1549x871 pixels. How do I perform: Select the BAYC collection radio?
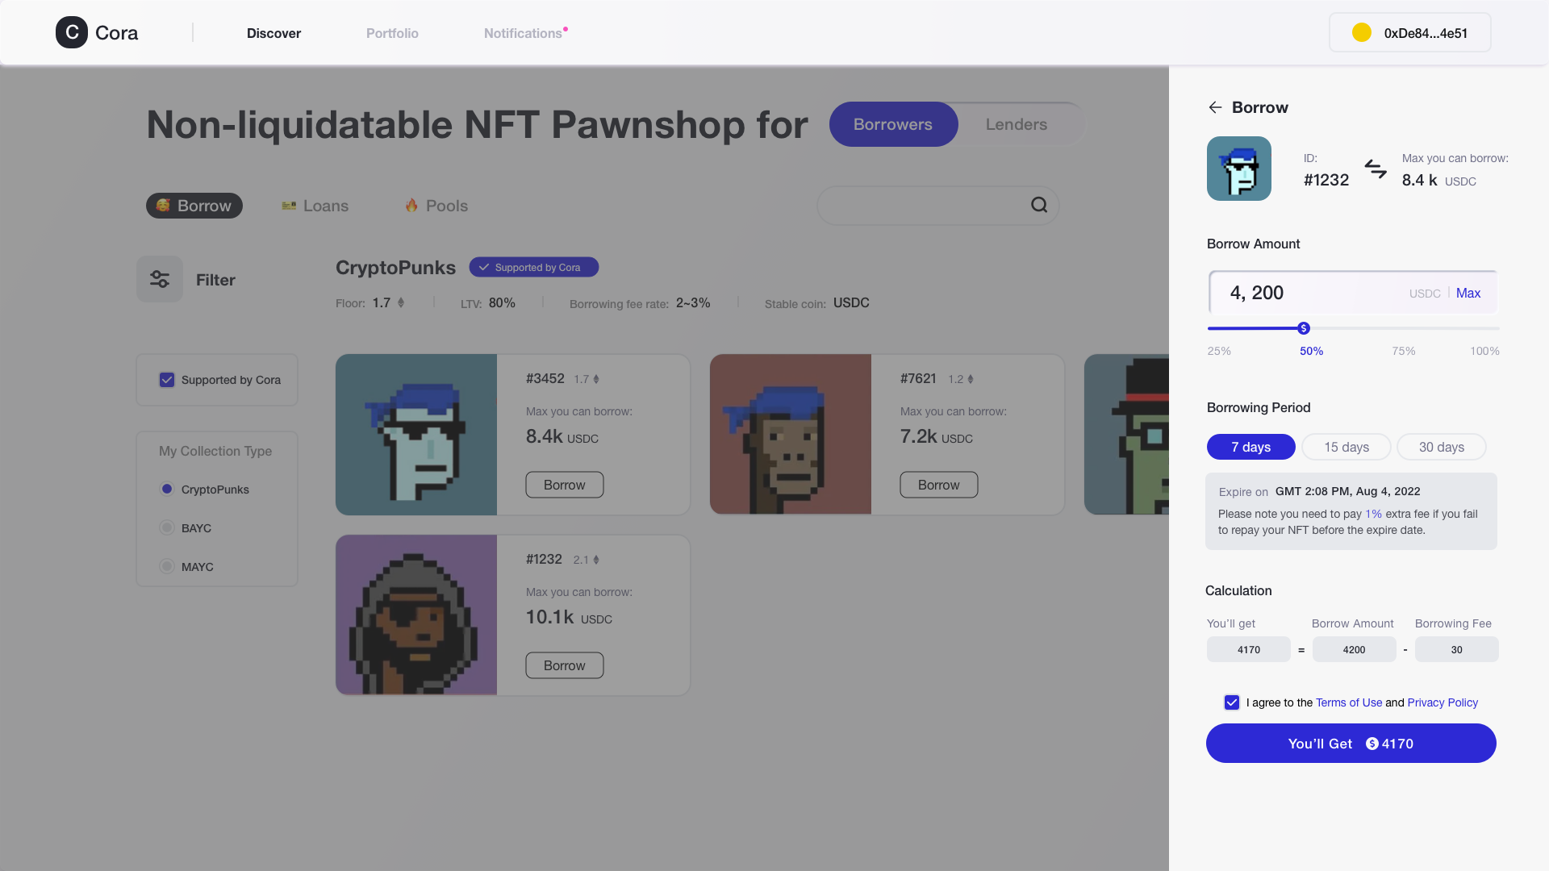pos(167,527)
